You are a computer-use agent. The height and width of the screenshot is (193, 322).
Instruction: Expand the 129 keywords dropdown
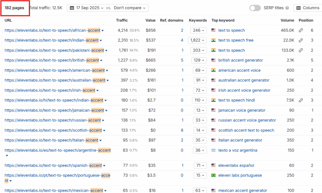pos(199,60)
